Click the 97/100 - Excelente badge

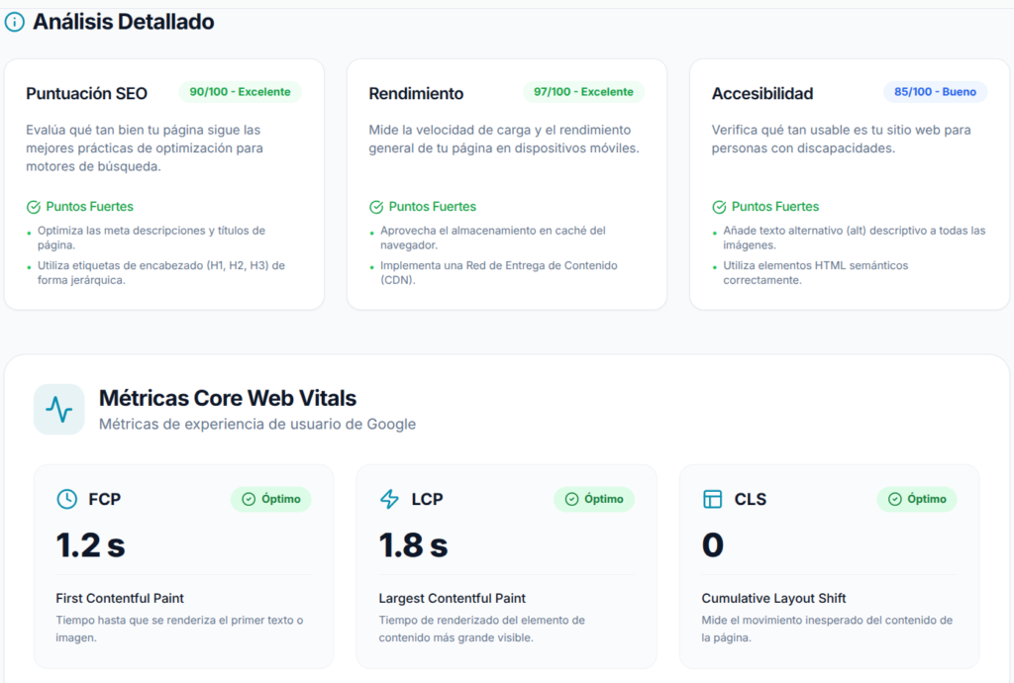[x=583, y=92]
